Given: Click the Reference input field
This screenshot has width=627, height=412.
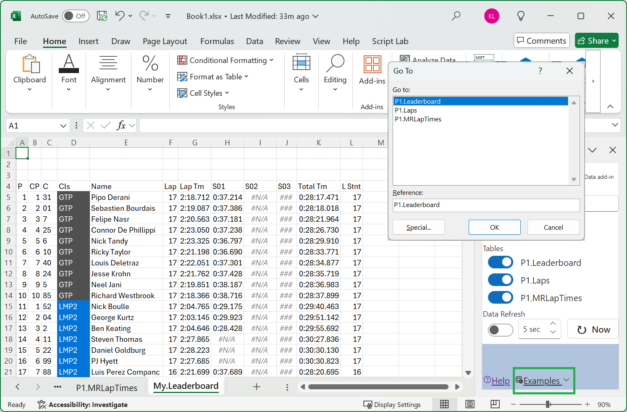Looking at the screenshot, I should coord(486,205).
